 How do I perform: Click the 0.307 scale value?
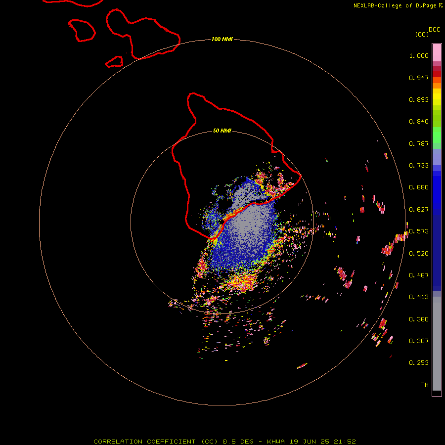click(x=419, y=341)
